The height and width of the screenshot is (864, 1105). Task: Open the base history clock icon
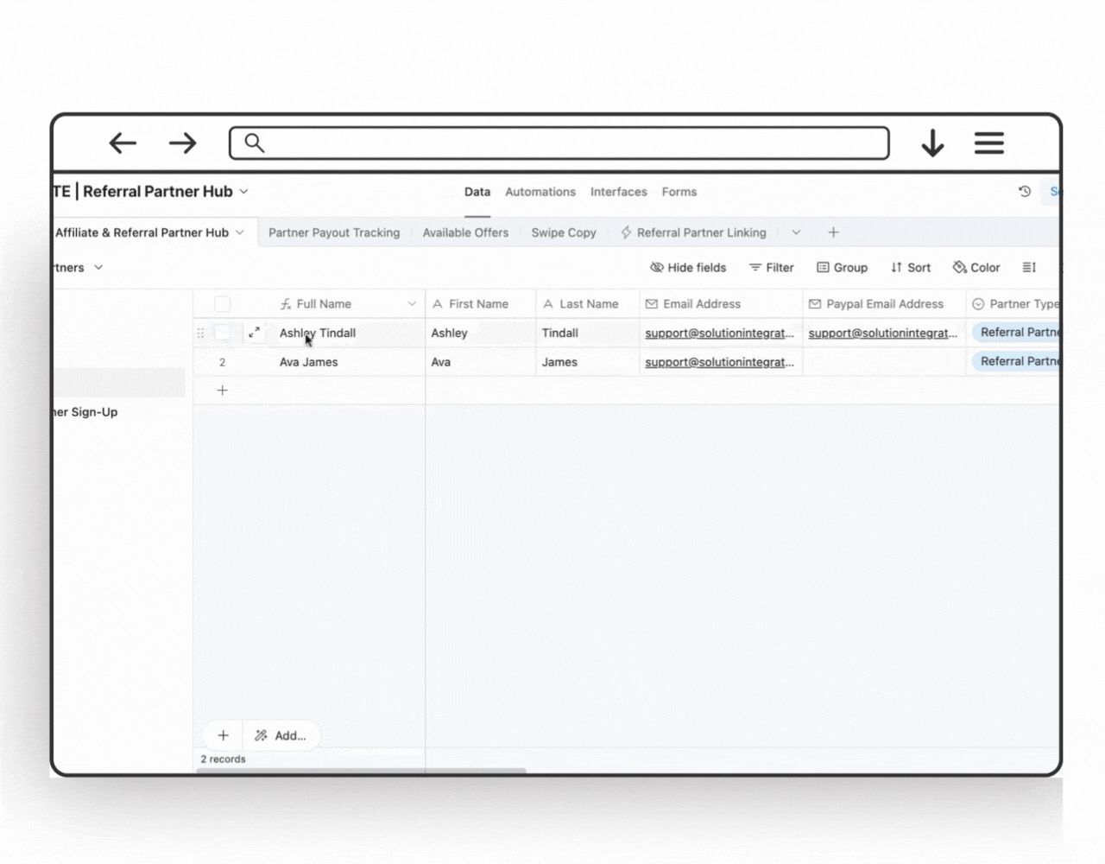tap(1025, 192)
